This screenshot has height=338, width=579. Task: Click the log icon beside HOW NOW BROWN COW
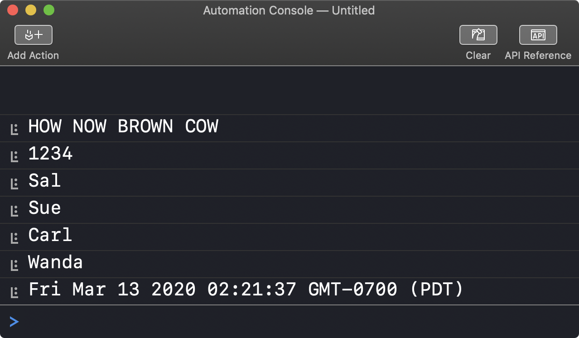14,130
